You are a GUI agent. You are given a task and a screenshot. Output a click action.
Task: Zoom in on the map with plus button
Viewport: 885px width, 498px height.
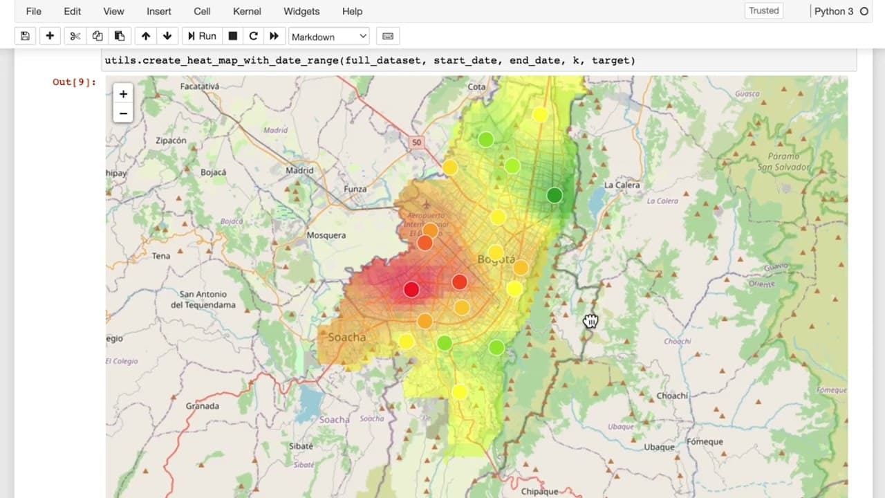click(123, 94)
